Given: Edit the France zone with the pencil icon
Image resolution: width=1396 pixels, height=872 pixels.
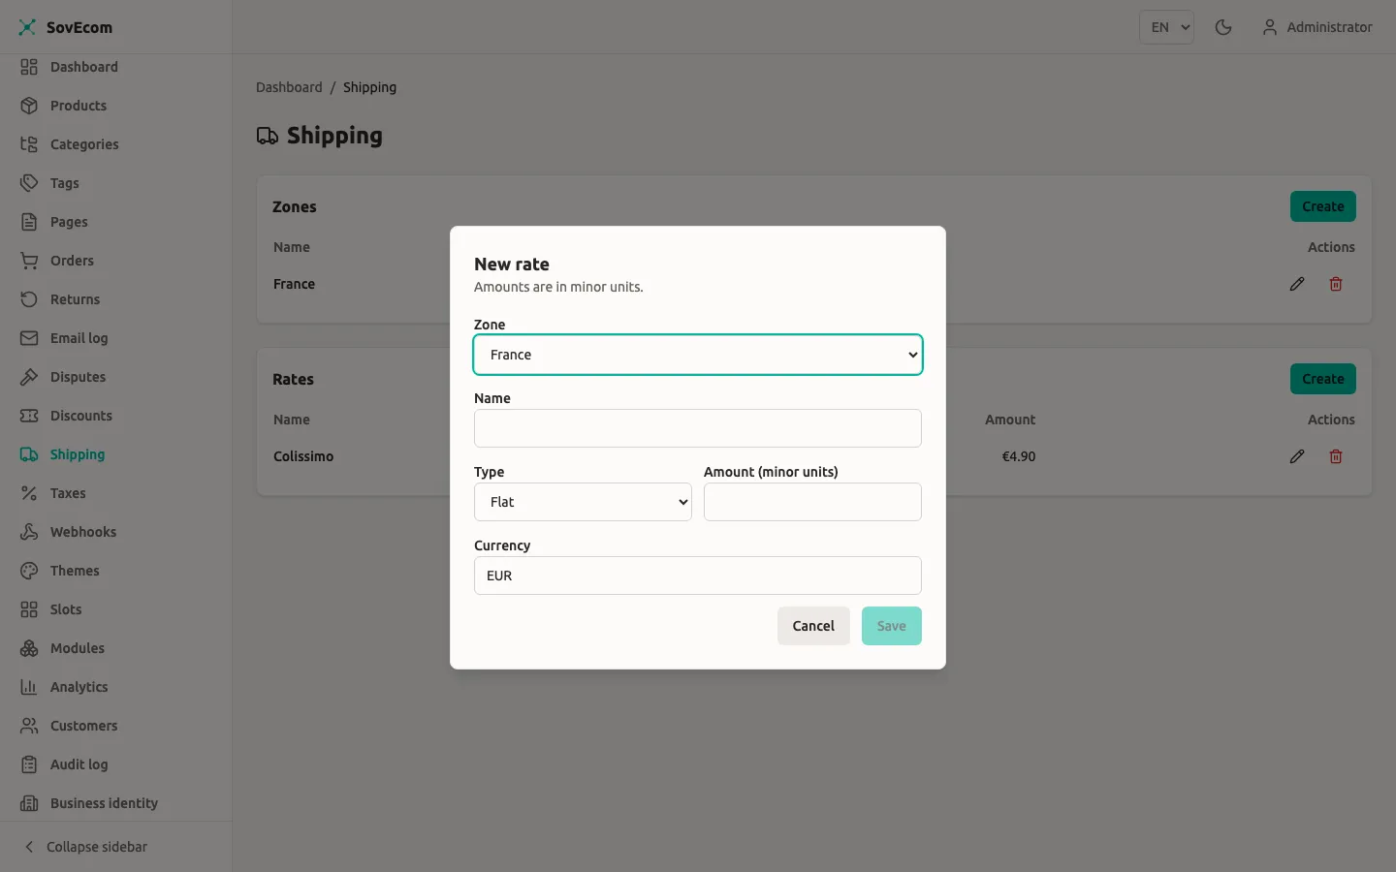Looking at the screenshot, I should pyautogui.click(x=1297, y=284).
